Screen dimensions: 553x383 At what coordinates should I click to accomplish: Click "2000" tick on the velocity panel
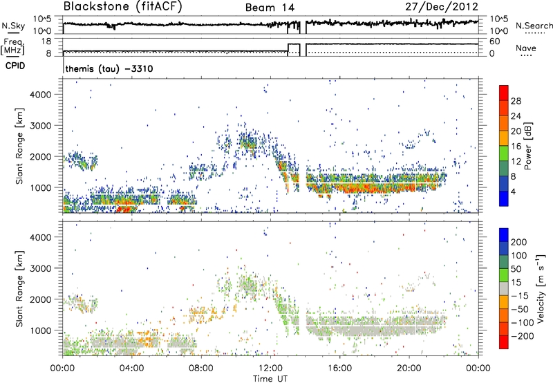tap(40, 299)
